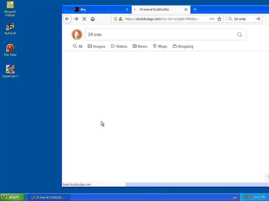Go back with the browser back arrow

point(67,19)
